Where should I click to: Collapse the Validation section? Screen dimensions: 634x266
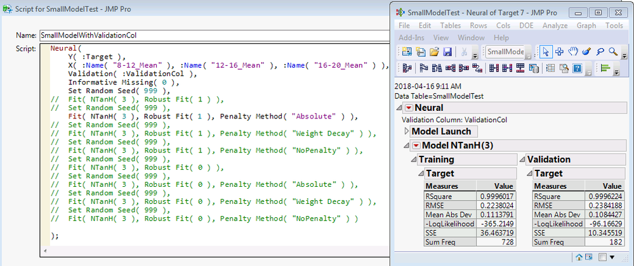point(523,160)
